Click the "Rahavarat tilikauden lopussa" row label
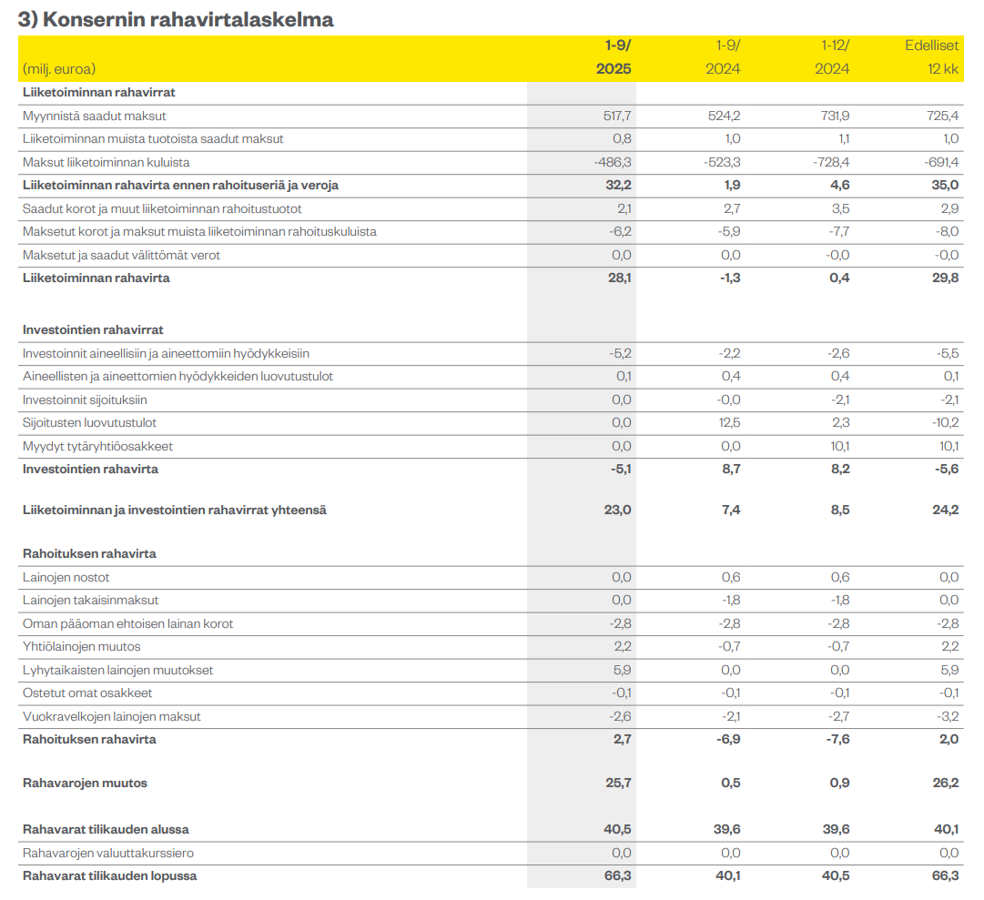 point(109,876)
